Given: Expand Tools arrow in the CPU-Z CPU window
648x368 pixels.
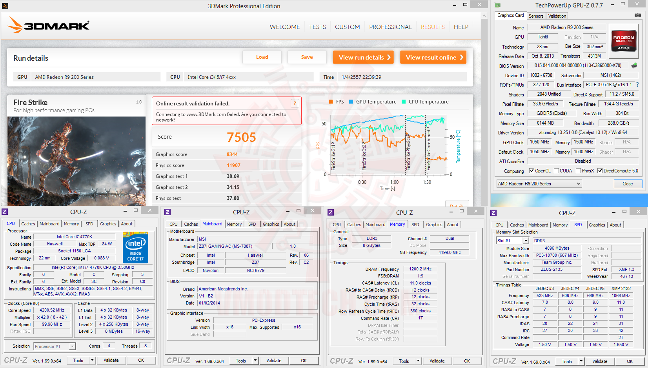Looking at the screenshot, I should pos(93,360).
